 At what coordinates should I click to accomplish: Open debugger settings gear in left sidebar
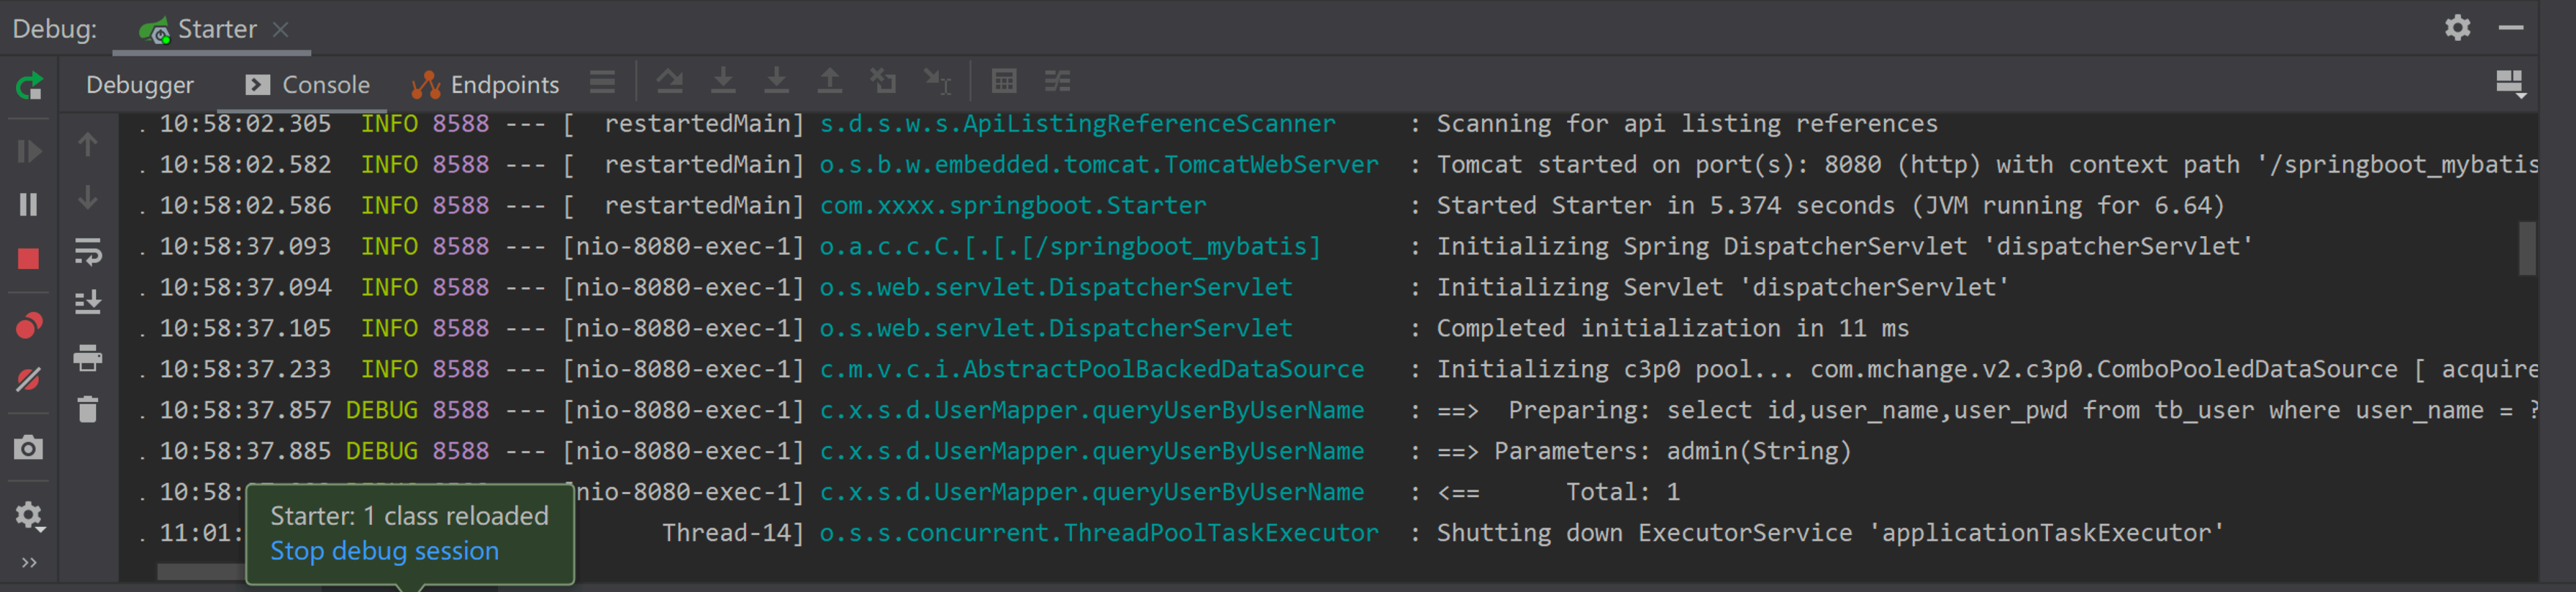(29, 515)
